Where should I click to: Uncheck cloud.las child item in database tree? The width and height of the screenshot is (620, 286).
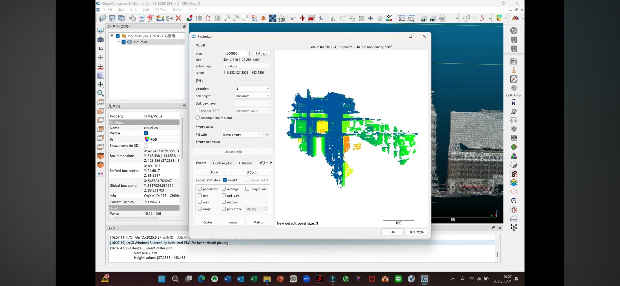click(x=123, y=42)
